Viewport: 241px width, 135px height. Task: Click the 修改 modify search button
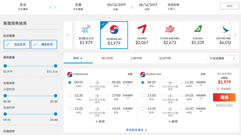coord(230,6)
